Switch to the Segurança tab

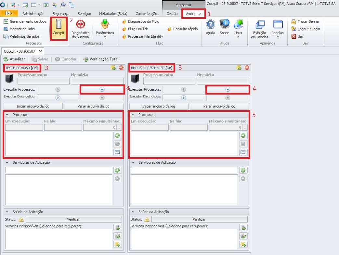[61, 13]
